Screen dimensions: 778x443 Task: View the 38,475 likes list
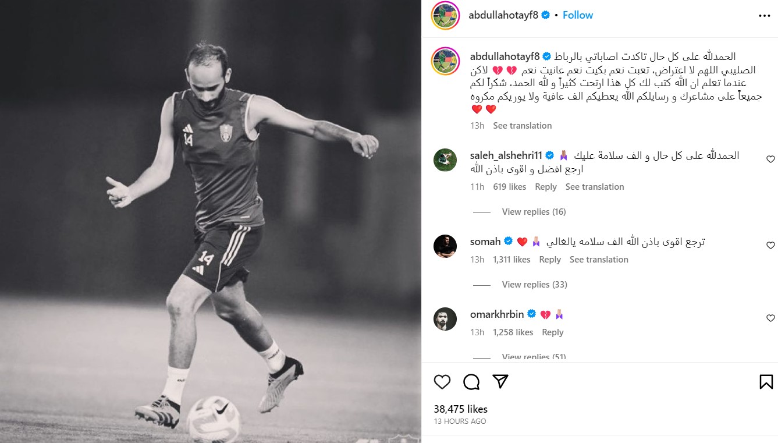[460, 409]
